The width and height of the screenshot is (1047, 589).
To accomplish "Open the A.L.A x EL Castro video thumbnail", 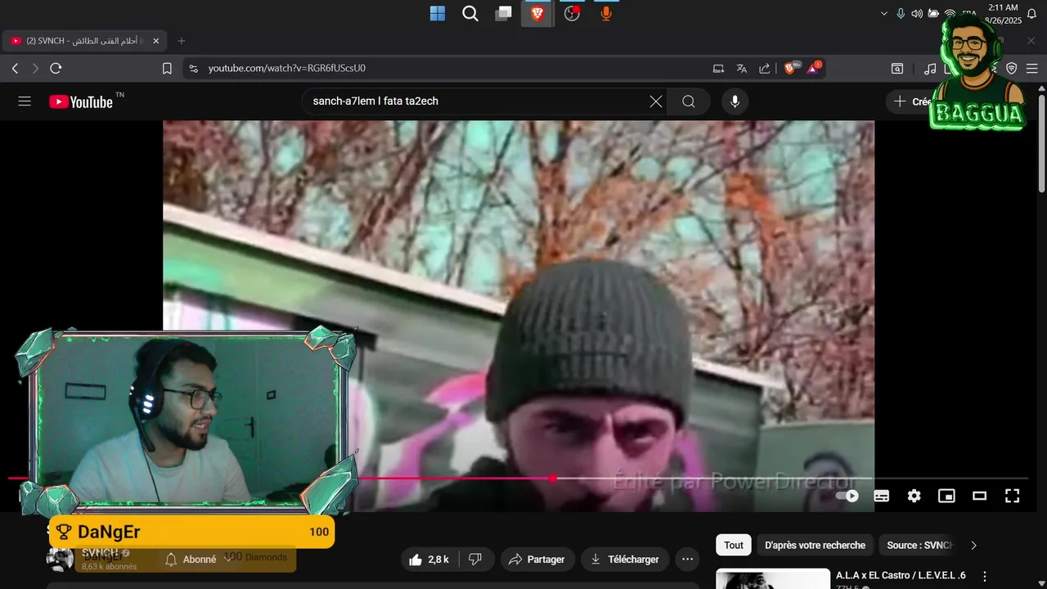I will coord(773,578).
